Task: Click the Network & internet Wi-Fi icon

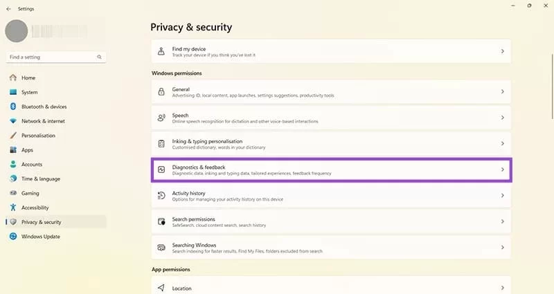Action: 13,121
